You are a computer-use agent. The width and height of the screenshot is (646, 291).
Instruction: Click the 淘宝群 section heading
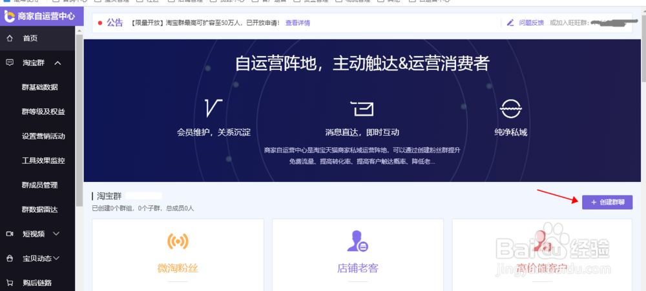[109, 196]
